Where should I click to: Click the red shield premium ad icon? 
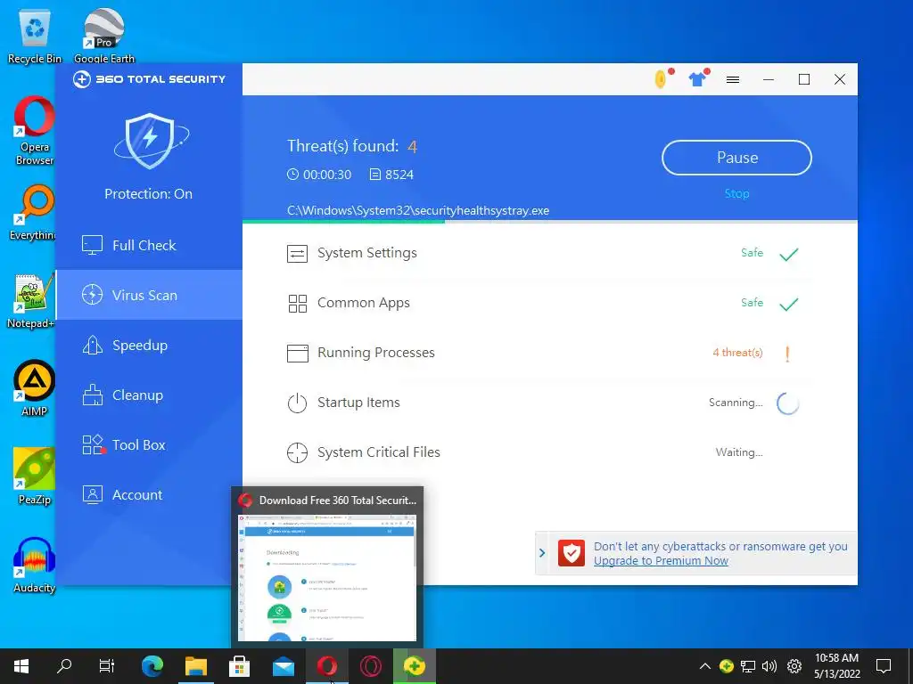572,553
